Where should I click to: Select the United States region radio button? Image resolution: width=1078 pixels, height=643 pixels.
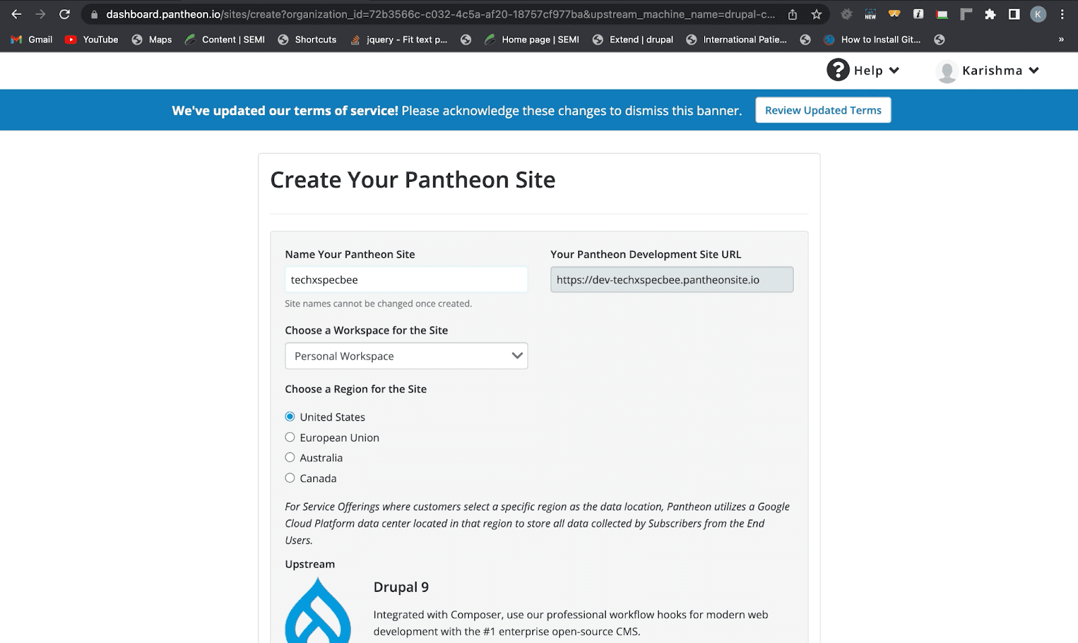click(x=290, y=417)
